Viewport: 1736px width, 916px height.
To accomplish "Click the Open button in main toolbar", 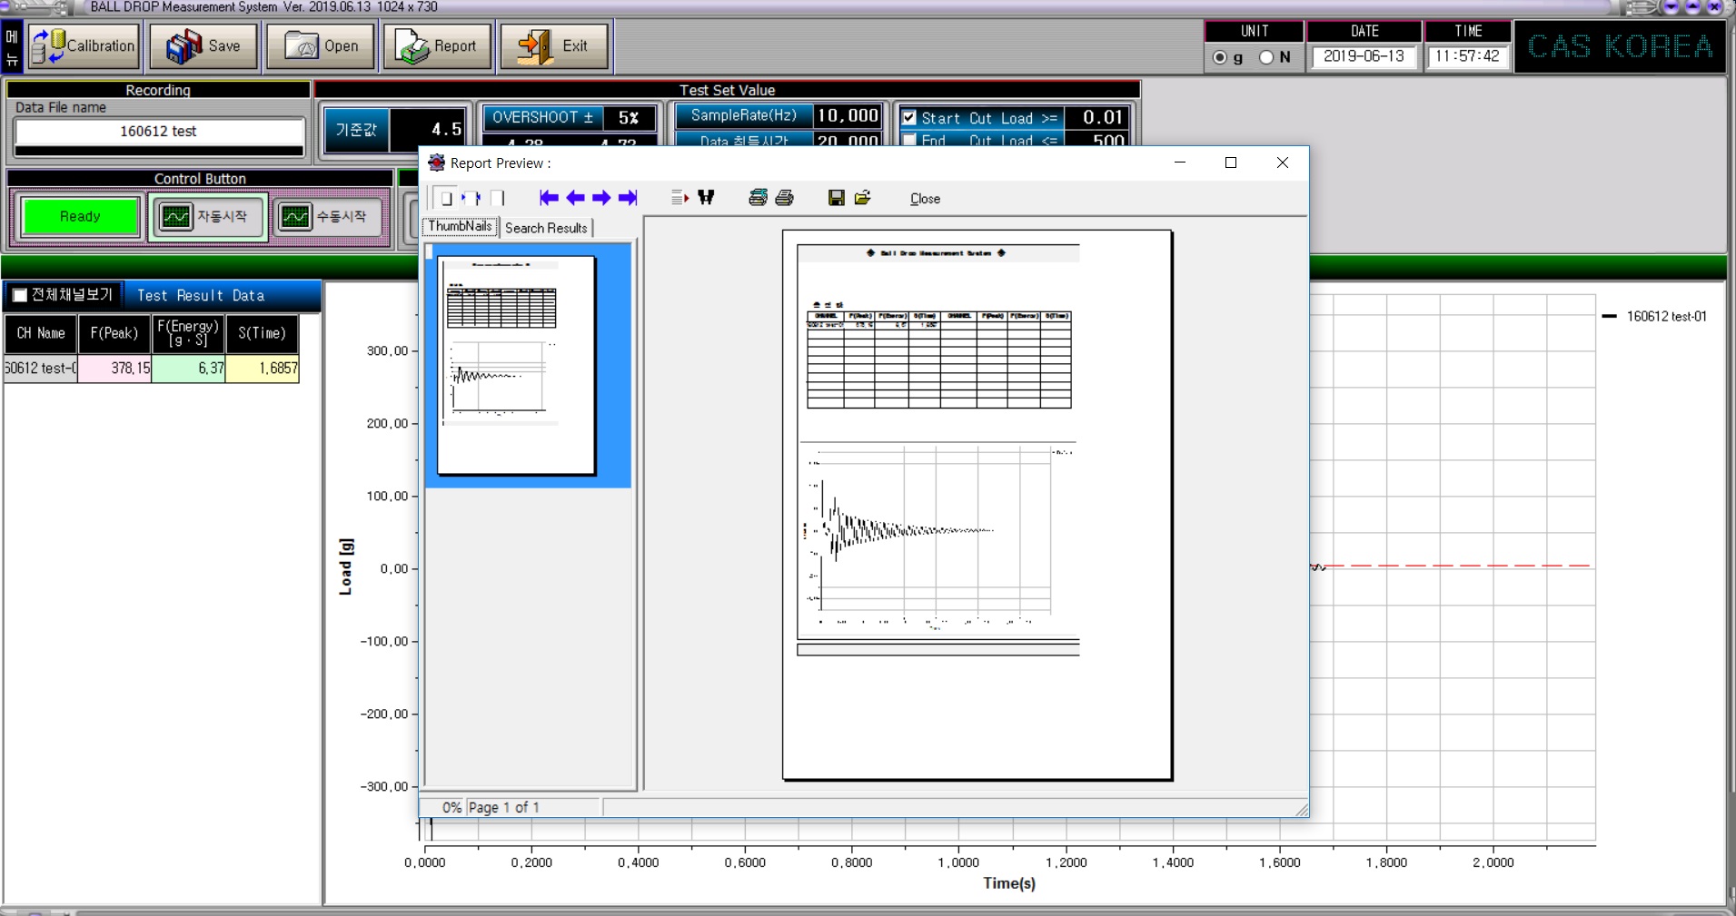I will (320, 45).
